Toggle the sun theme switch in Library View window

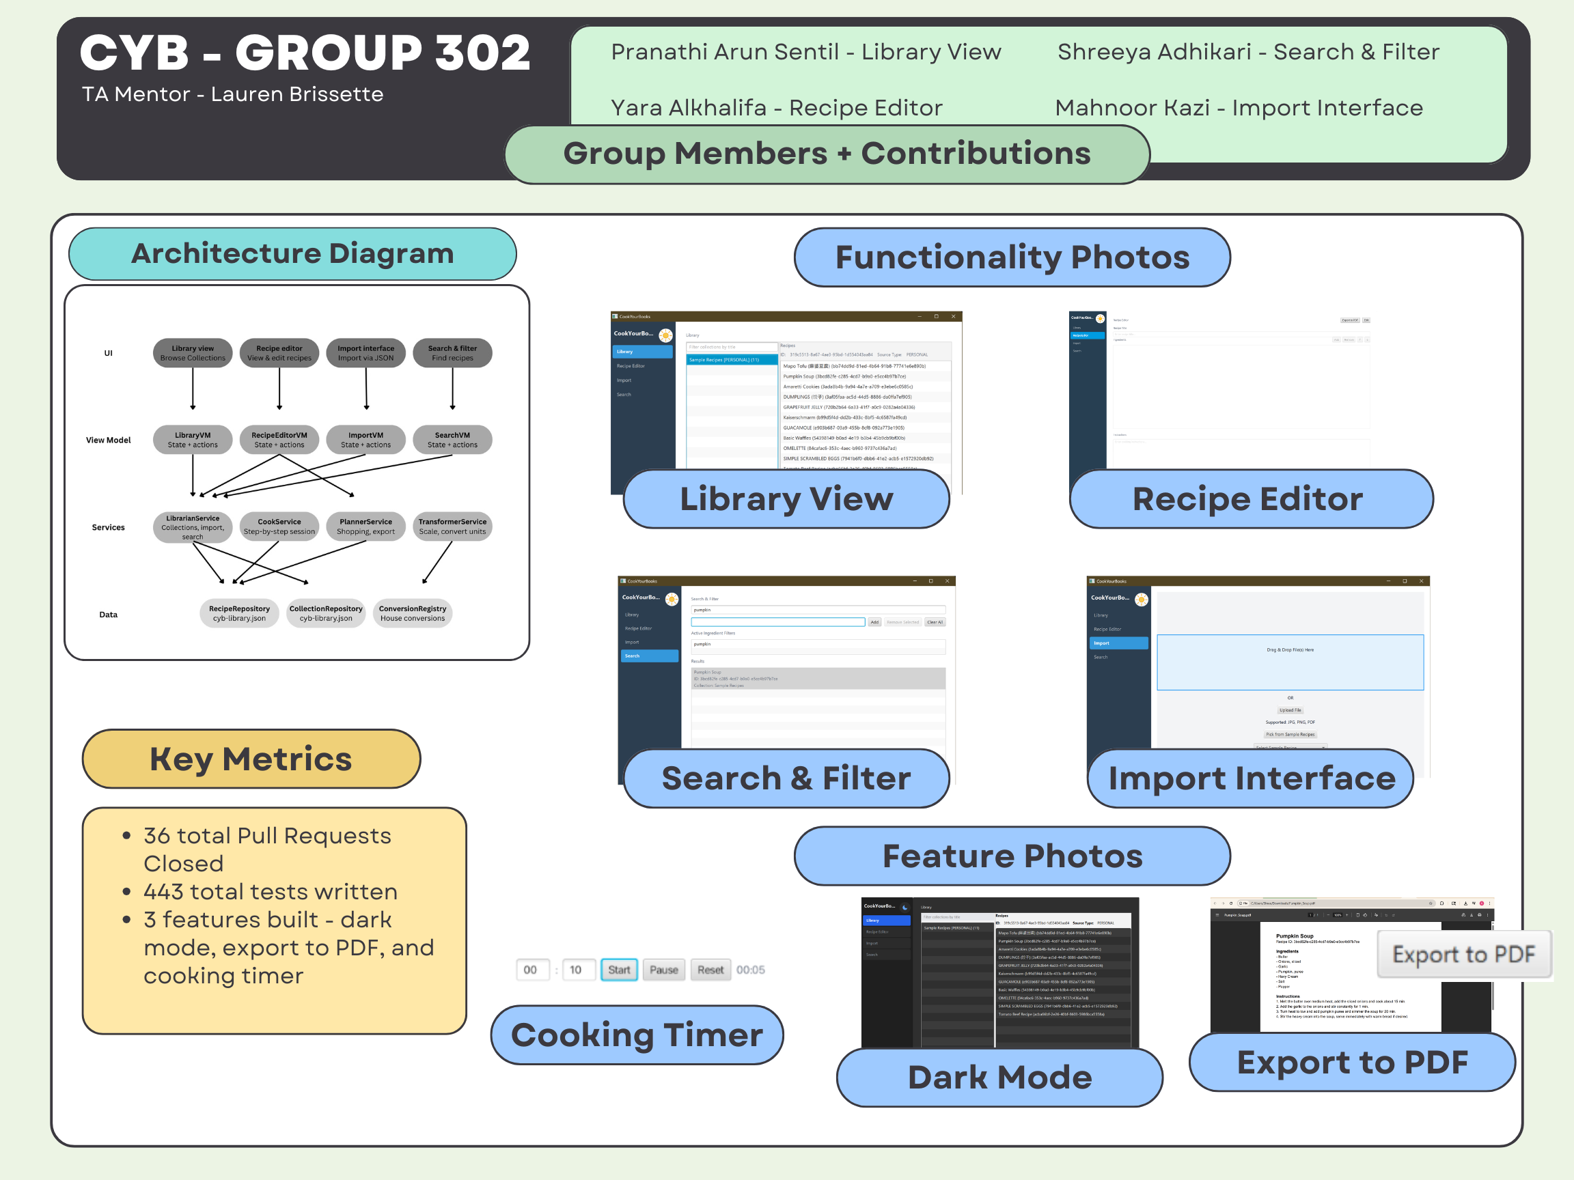tap(665, 335)
